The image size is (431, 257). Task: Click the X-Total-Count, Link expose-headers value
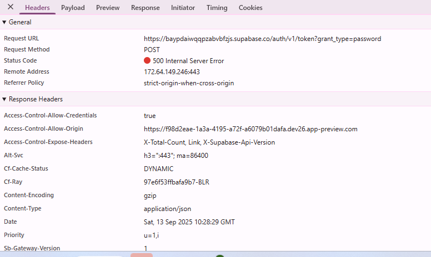coord(209,142)
